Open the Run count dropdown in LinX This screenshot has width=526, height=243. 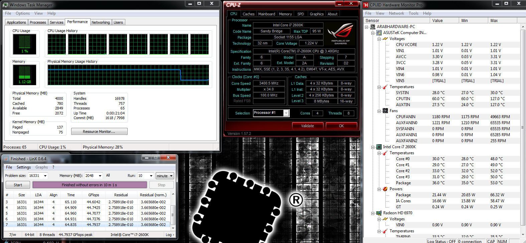pyautogui.click(x=151, y=176)
